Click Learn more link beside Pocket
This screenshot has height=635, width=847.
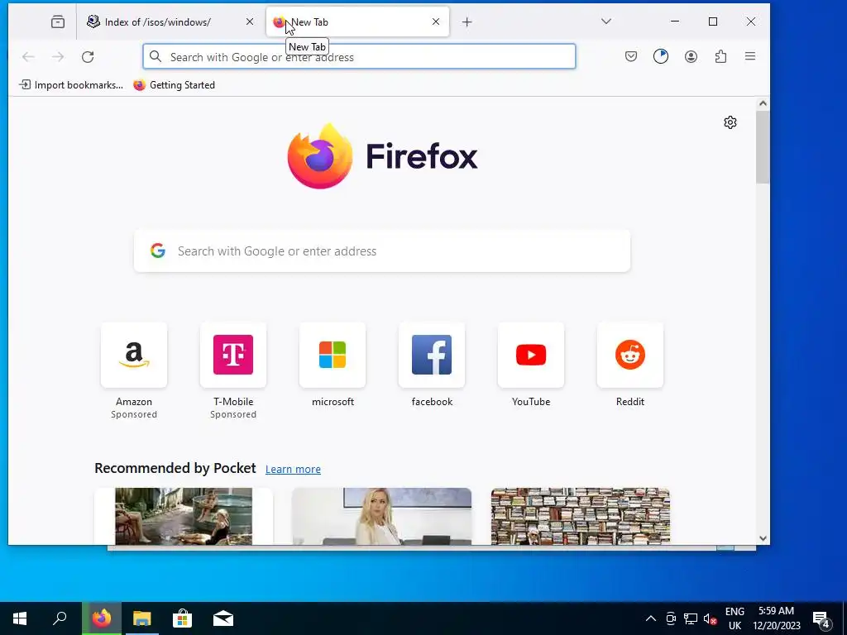click(293, 469)
